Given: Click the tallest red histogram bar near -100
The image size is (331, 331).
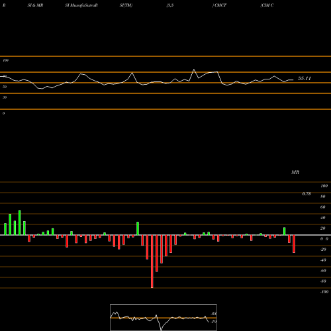Looking at the screenshot, I should tap(152, 261).
